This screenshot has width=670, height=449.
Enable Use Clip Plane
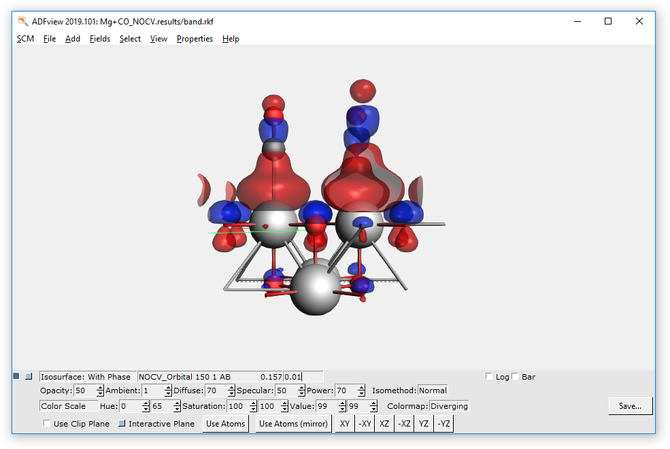46,423
